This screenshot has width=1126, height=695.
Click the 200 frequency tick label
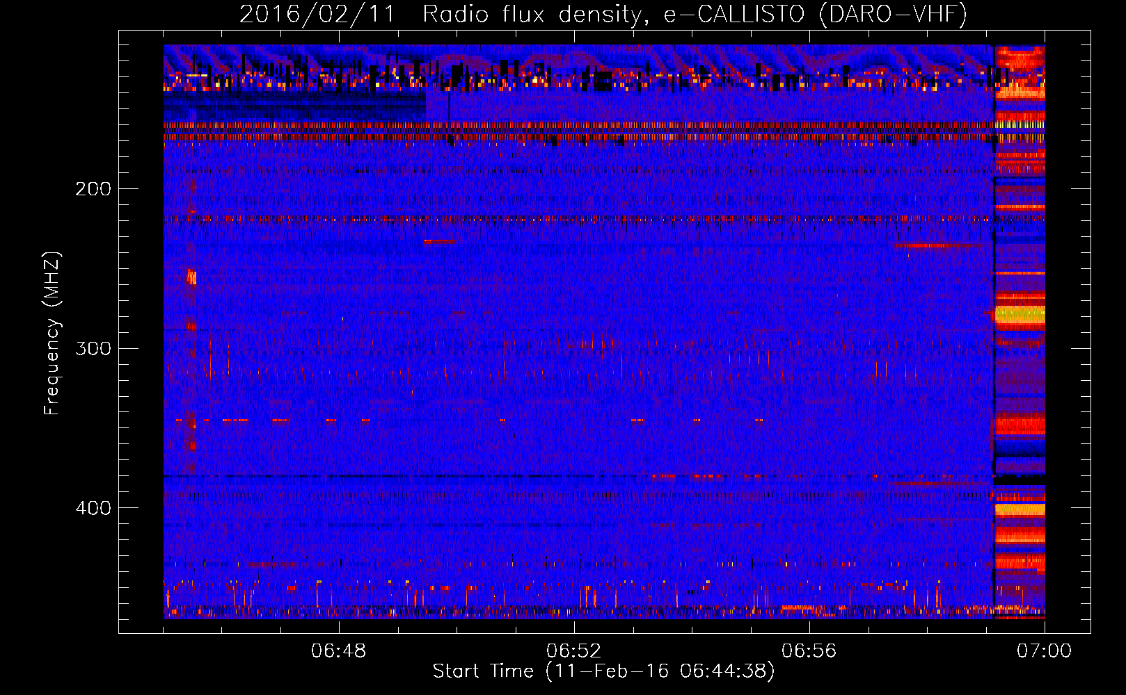click(x=93, y=189)
